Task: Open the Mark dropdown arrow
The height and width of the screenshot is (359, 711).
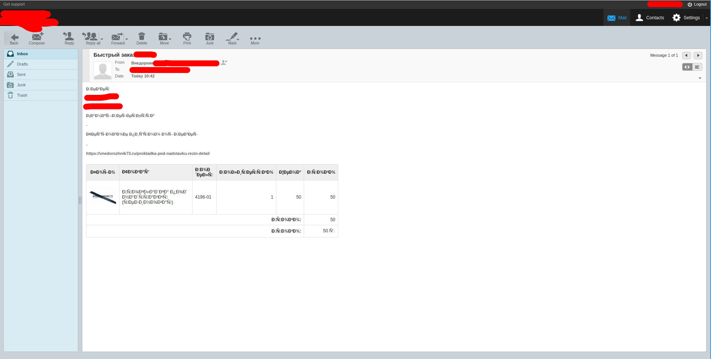Action: tap(238, 39)
